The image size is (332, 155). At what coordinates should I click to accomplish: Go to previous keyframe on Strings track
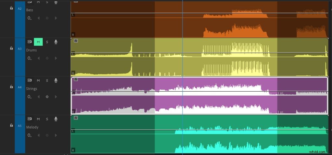tap(39, 97)
